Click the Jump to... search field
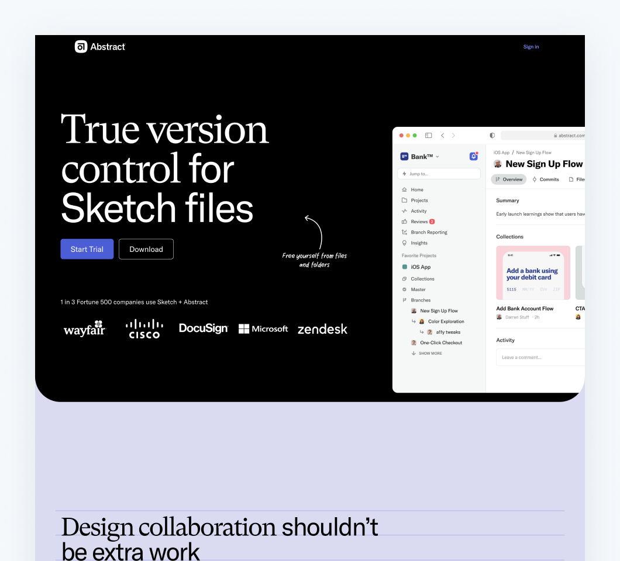Screen dimensions: 620x561 tap(439, 174)
